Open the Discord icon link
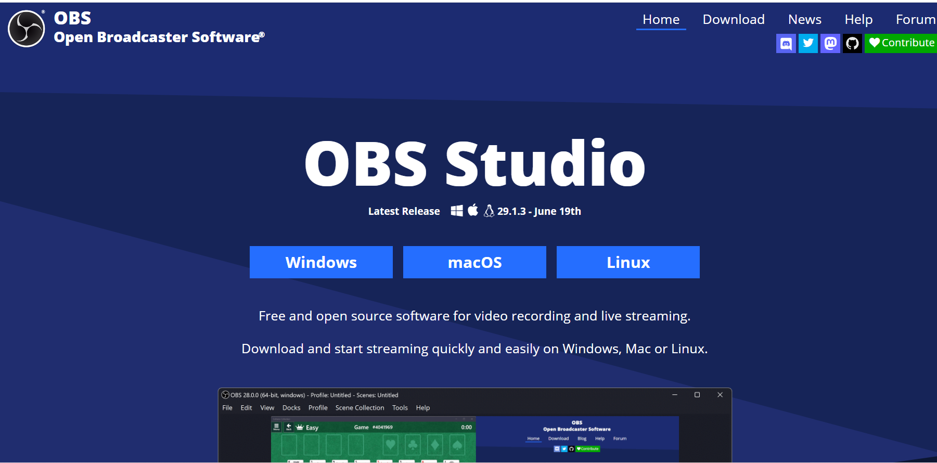The width and height of the screenshot is (937, 463). (x=786, y=43)
